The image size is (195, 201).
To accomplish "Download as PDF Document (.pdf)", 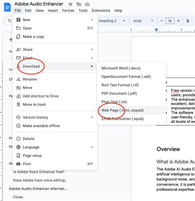I will click(x=132, y=93).
